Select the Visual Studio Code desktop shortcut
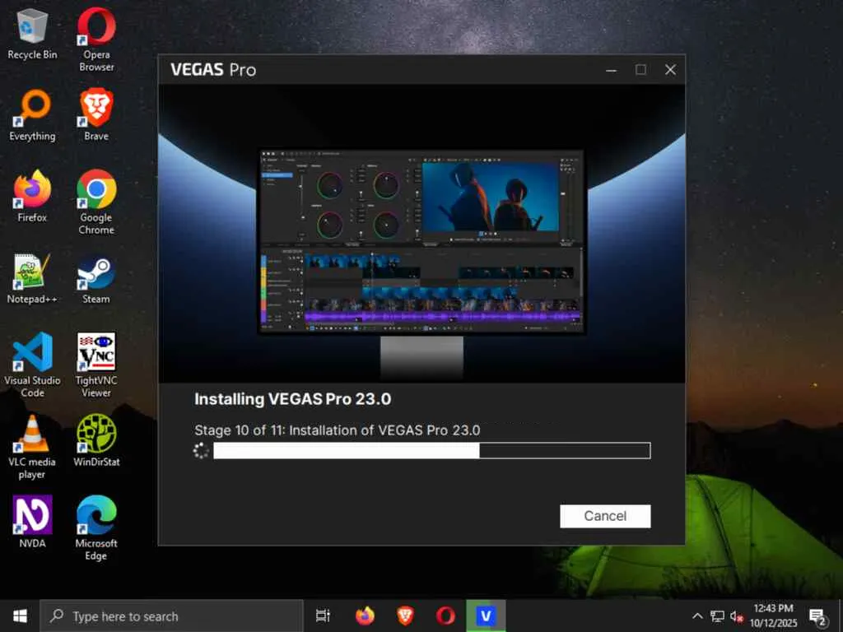The height and width of the screenshot is (632, 843). click(x=32, y=365)
